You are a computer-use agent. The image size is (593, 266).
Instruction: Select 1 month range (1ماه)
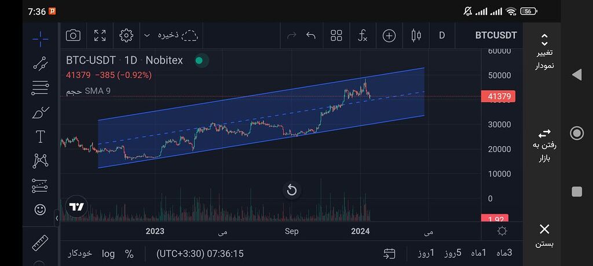point(478,253)
